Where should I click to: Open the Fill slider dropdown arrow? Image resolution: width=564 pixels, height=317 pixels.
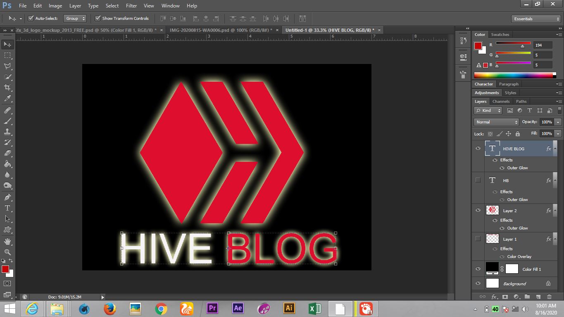point(558,134)
